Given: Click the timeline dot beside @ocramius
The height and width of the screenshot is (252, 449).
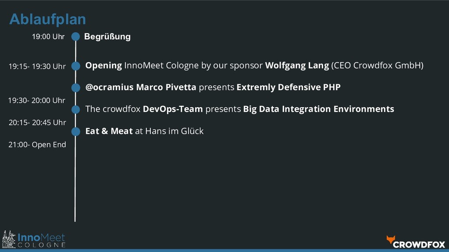Looking at the screenshot, I should 76,87.
